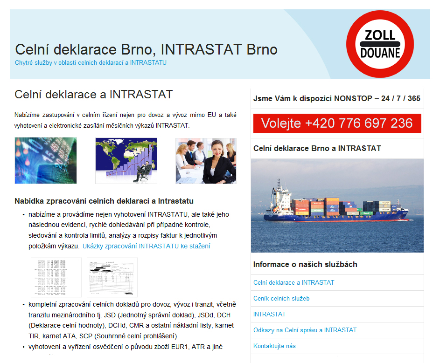
Task: Click the main heading Celní deklarace a INTRASTAT
Action: pos(93,95)
